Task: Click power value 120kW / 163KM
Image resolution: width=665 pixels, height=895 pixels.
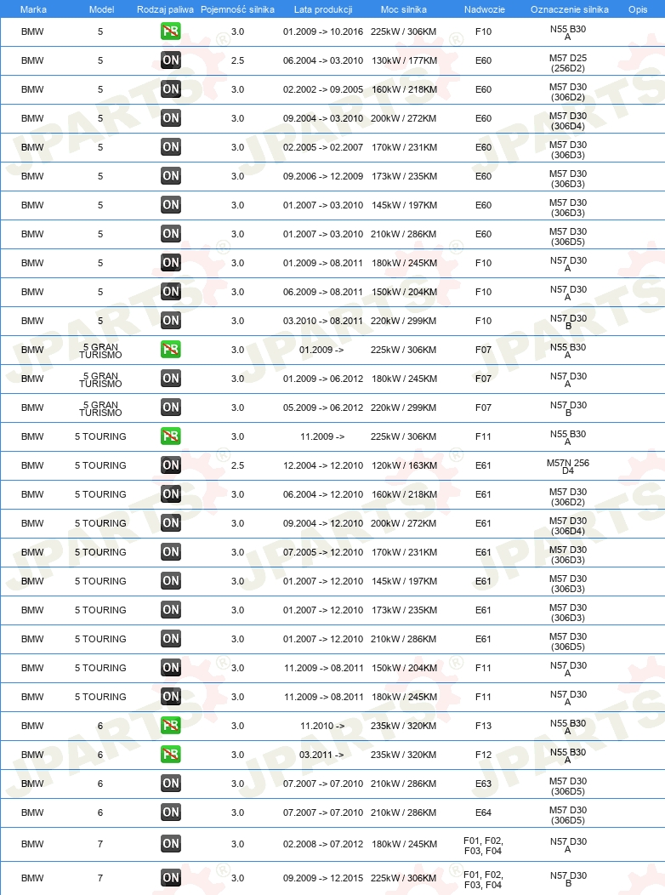Action: pos(405,465)
